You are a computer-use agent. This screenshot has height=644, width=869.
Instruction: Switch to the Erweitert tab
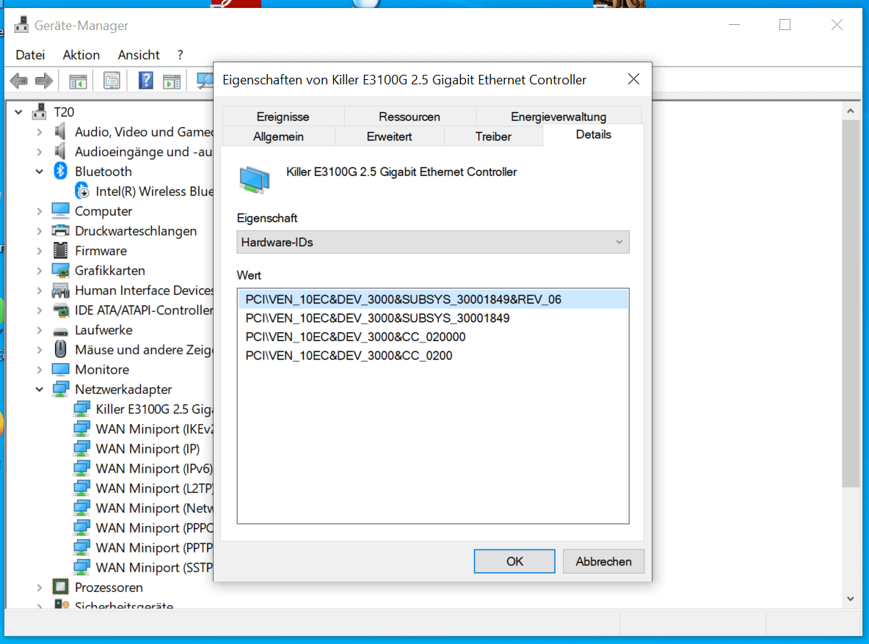pyautogui.click(x=389, y=136)
